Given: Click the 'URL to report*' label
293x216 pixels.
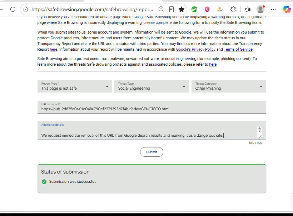Looking at the screenshot, I should [51, 104].
